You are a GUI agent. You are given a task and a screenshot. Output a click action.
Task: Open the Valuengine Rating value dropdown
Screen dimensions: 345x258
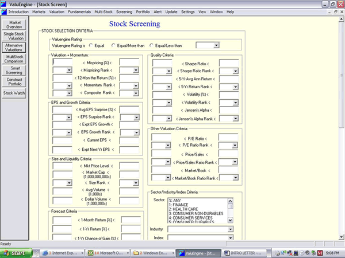(x=216, y=45)
